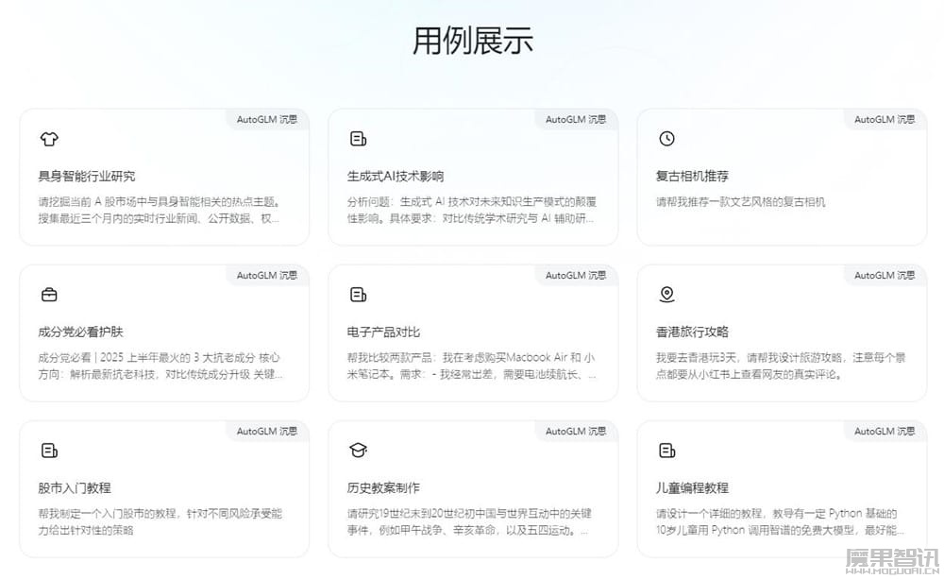Click AutoGLM 沉思 tag on 具身智能行业研究 card

click(x=267, y=119)
